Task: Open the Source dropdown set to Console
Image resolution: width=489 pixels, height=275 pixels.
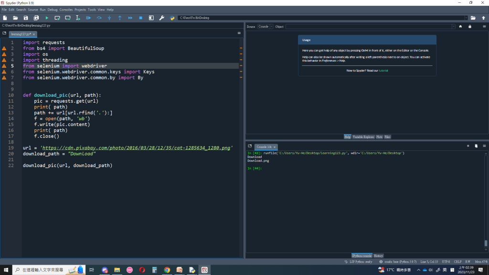Action: click(265, 27)
